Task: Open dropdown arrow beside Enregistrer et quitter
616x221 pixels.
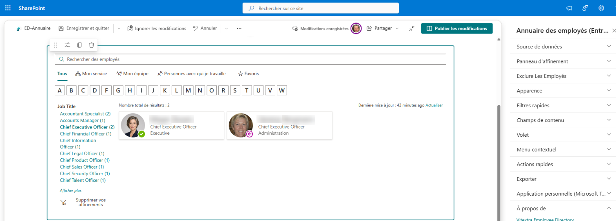Action: 119,29
